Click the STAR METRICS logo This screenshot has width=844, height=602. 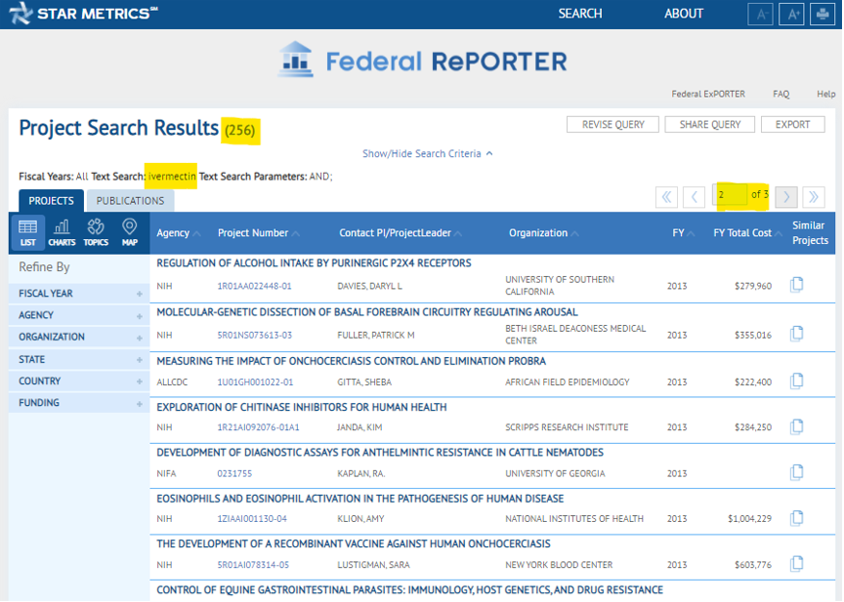coord(83,14)
